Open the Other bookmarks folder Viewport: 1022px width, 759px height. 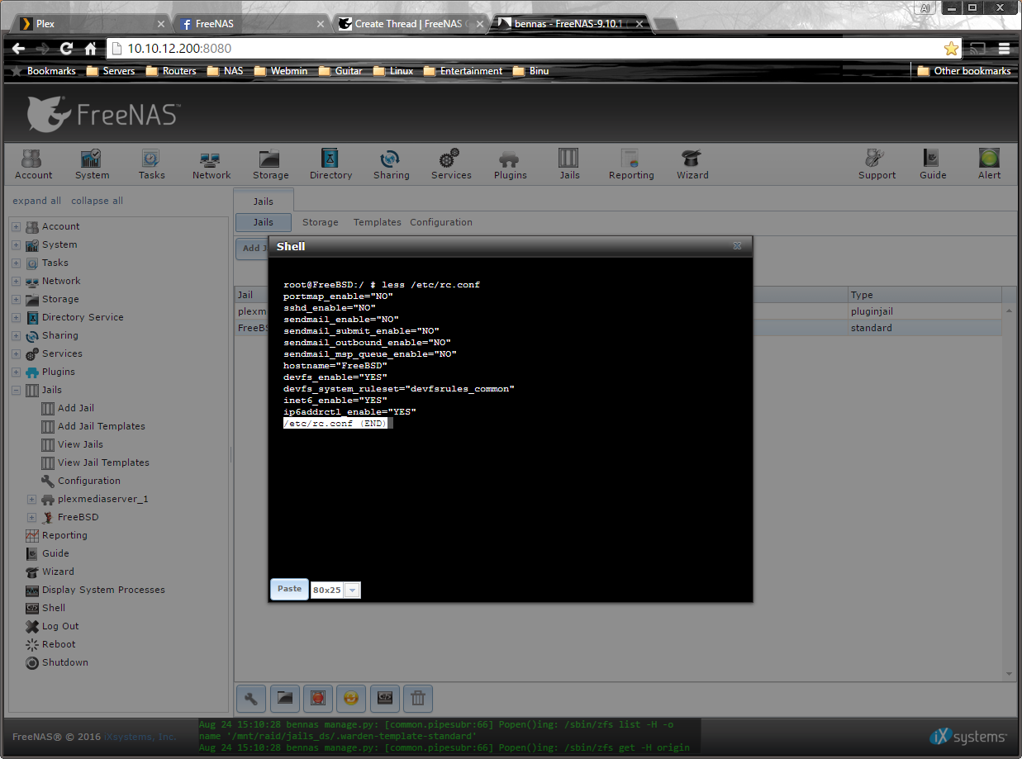pos(964,71)
